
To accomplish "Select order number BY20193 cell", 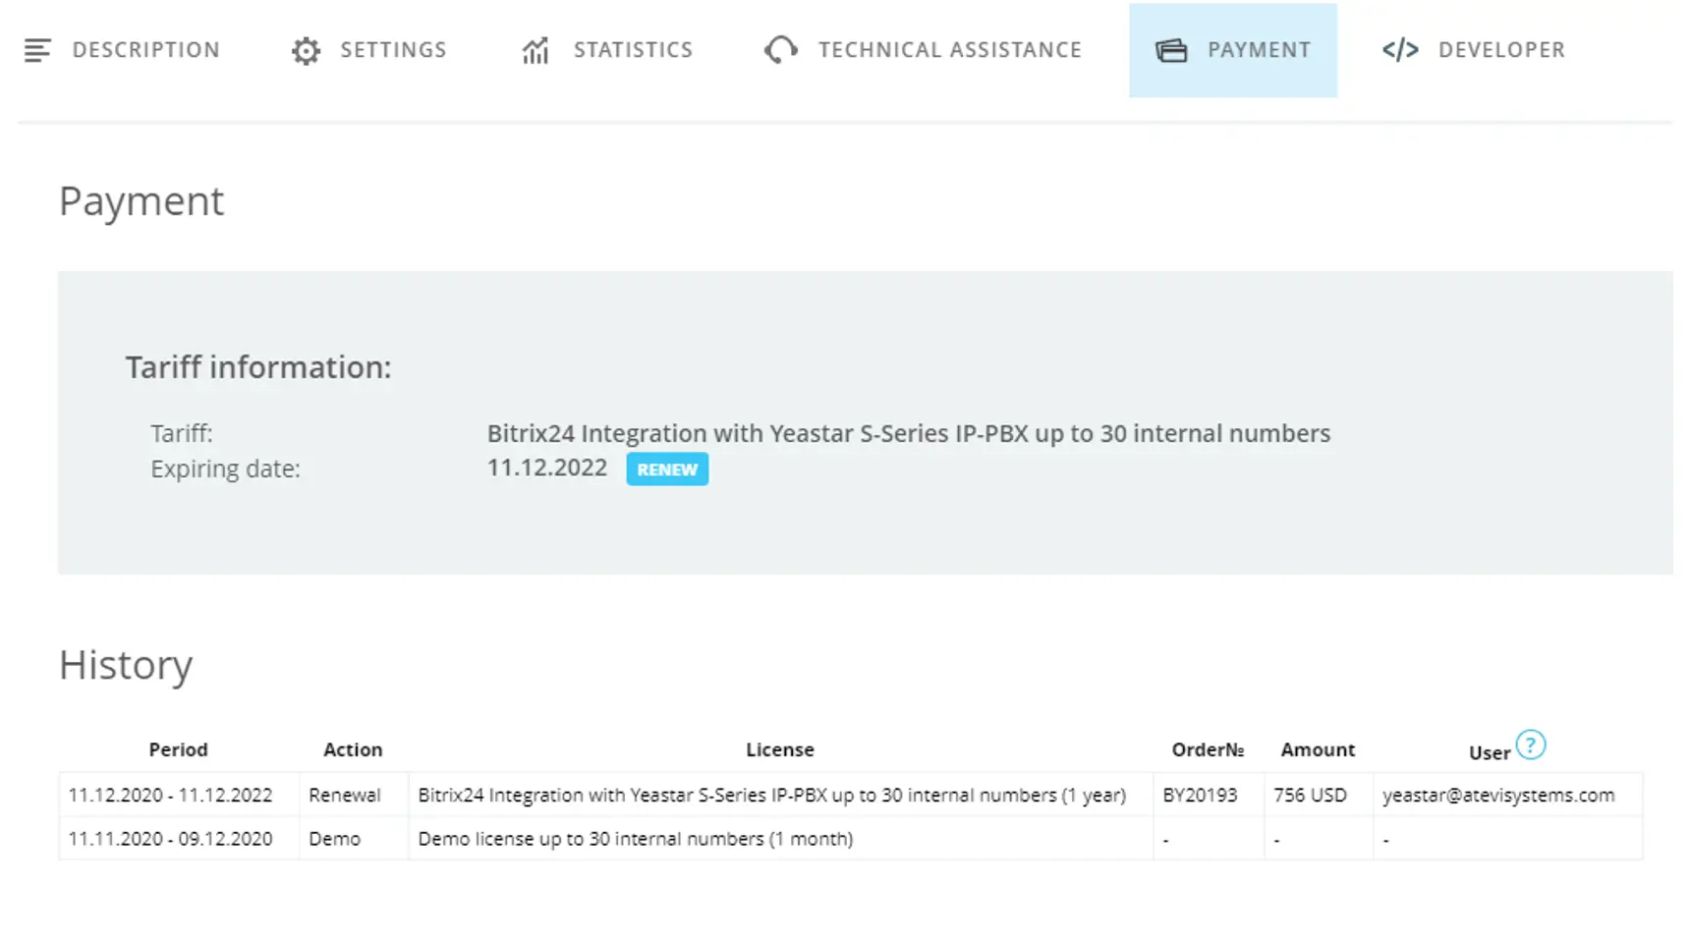I will pos(1200,796).
